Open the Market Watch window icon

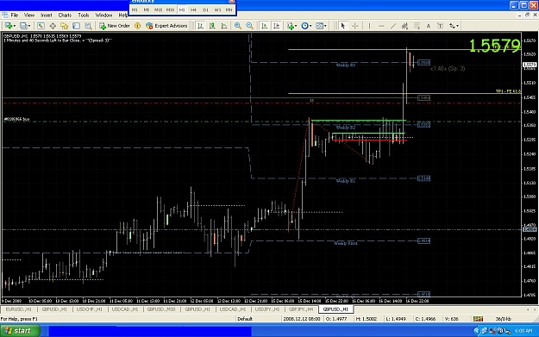[41, 26]
